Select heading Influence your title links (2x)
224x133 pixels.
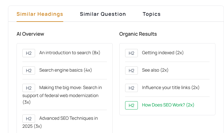(171, 88)
